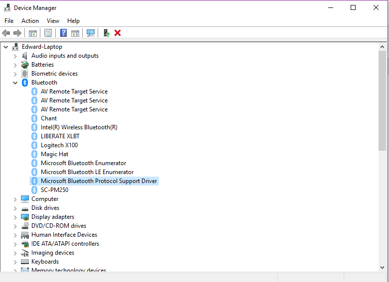Collapse the Bluetooth category
This screenshot has width=389, height=282.
tap(15, 83)
